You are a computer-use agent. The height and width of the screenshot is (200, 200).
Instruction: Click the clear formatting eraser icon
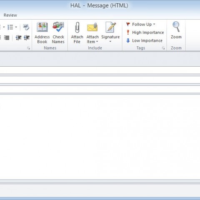tap(26, 27)
